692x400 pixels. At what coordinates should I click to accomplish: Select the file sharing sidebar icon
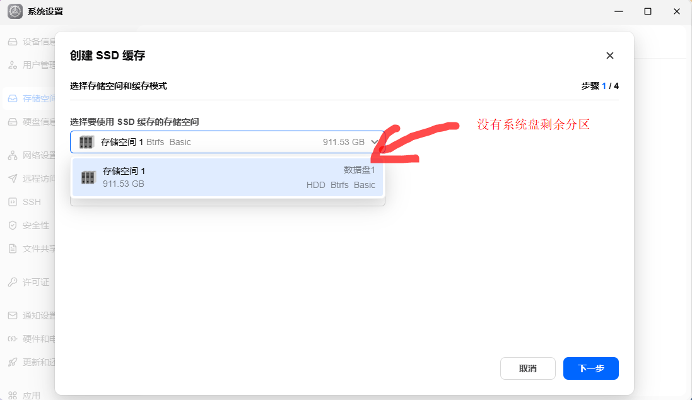tap(13, 249)
